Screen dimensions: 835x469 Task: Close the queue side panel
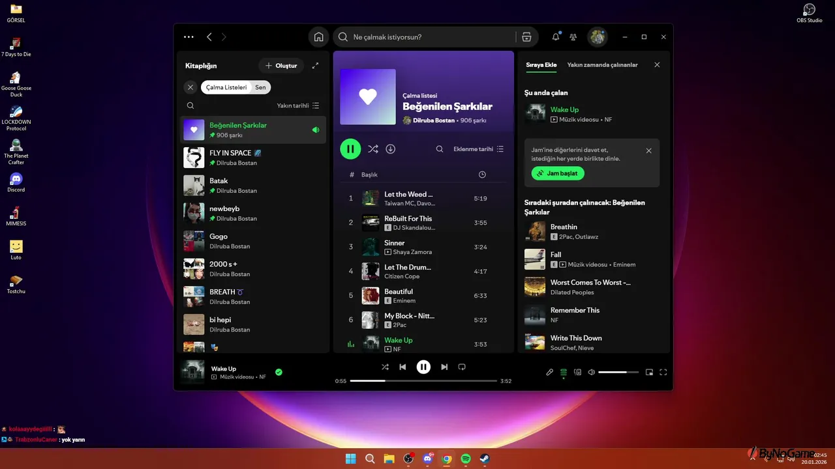tap(657, 65)
